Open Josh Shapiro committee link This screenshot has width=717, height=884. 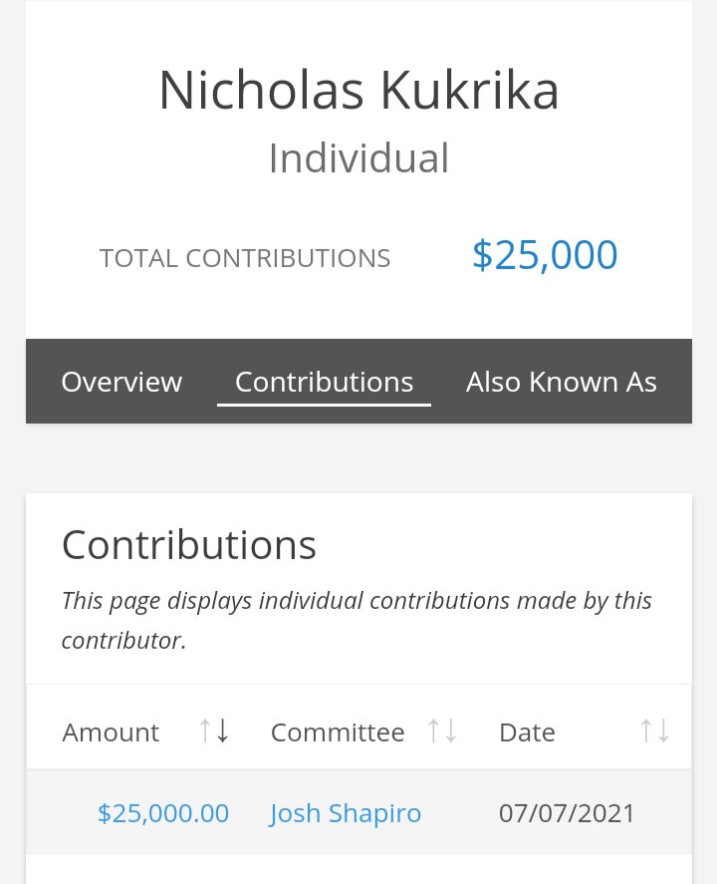346,813
